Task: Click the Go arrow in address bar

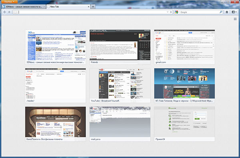Action: 171,12
